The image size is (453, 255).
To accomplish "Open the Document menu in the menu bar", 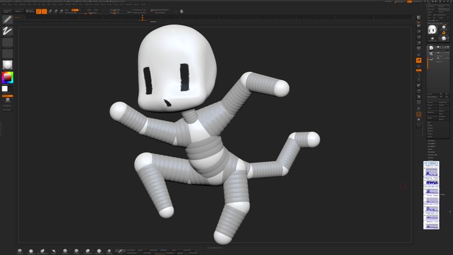I will coord(22,5).
